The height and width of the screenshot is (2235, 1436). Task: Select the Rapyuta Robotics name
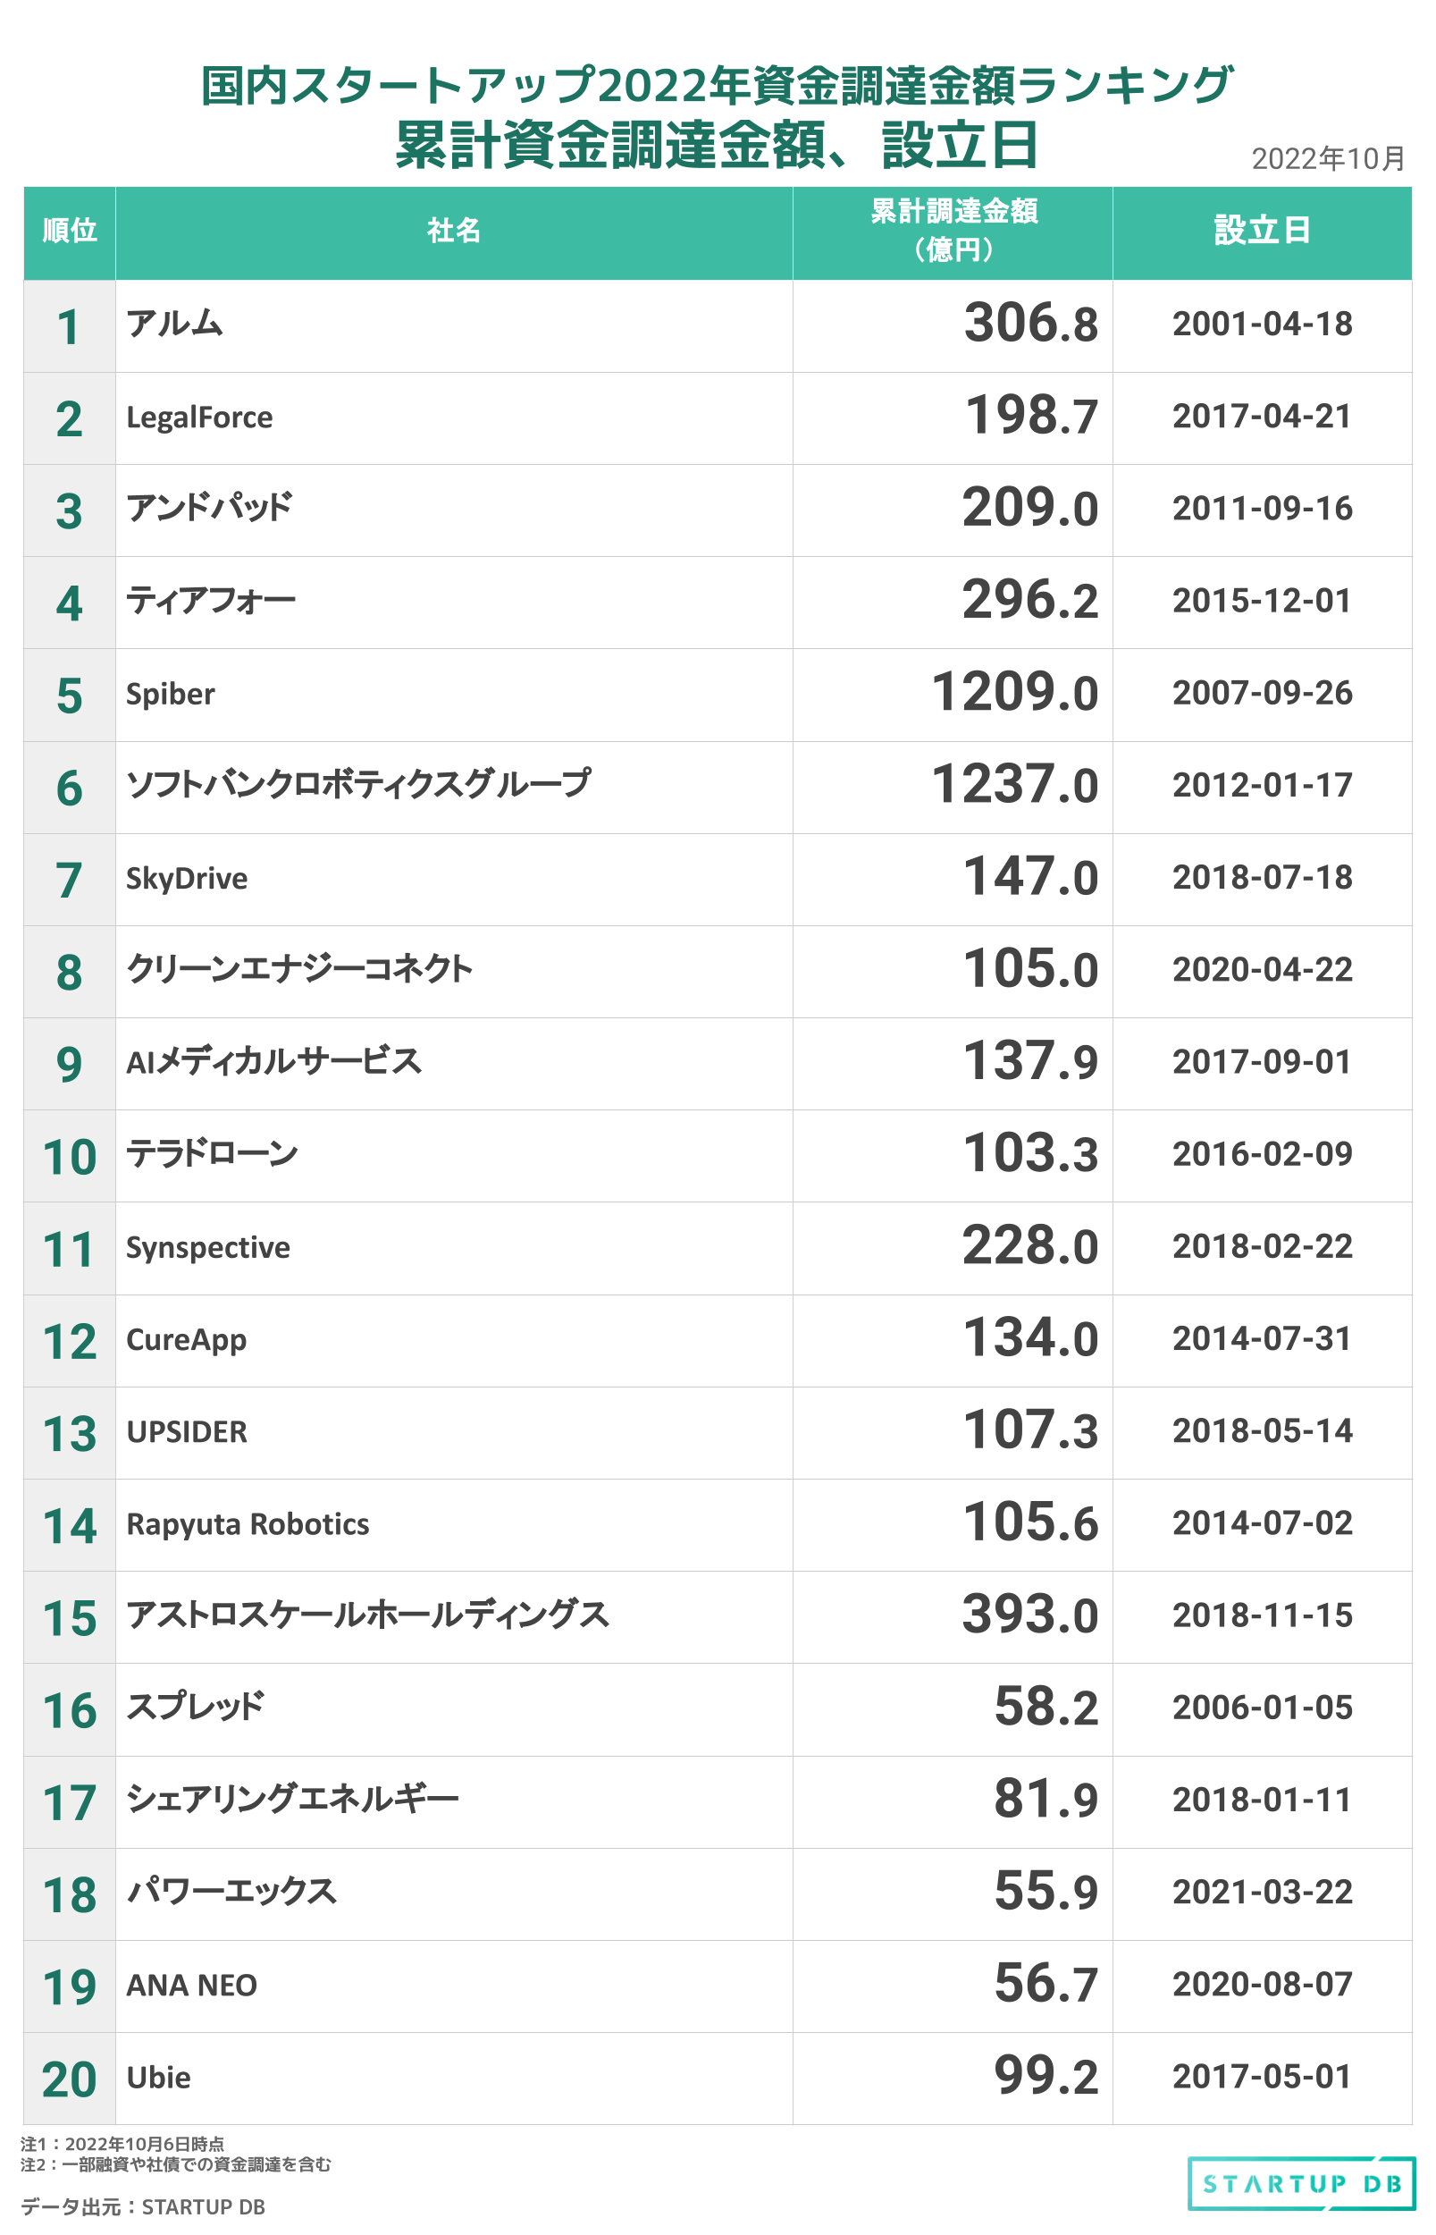(x=248, y=1524)
